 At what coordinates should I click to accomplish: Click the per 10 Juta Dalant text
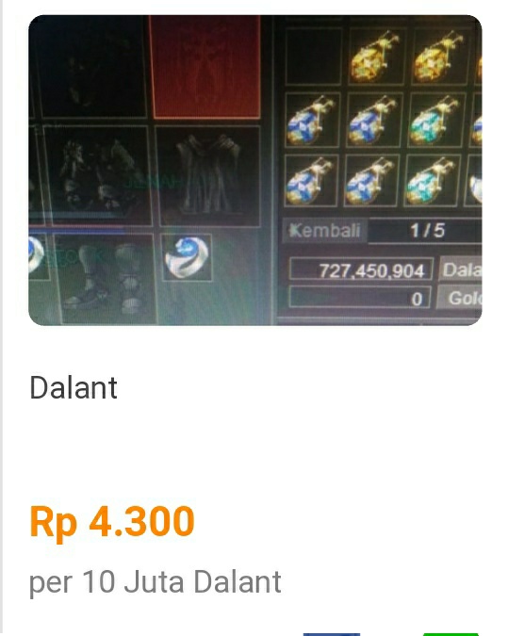pyautogui.click(x=155, y=582)
